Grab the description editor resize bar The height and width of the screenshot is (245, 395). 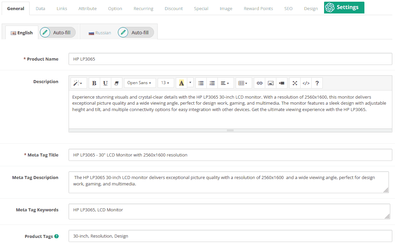pyautogui.click(x=230, y=131)
